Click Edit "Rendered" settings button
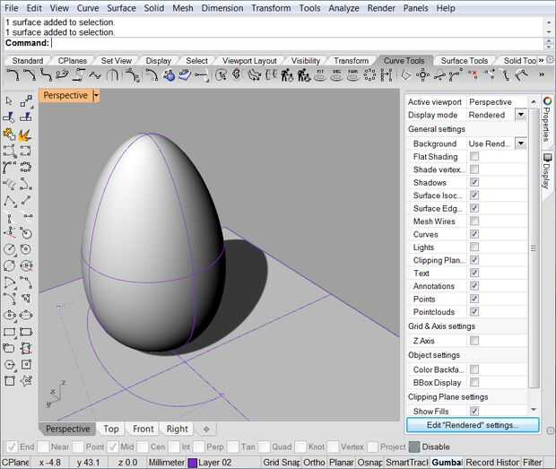 [x=473, y=425]
